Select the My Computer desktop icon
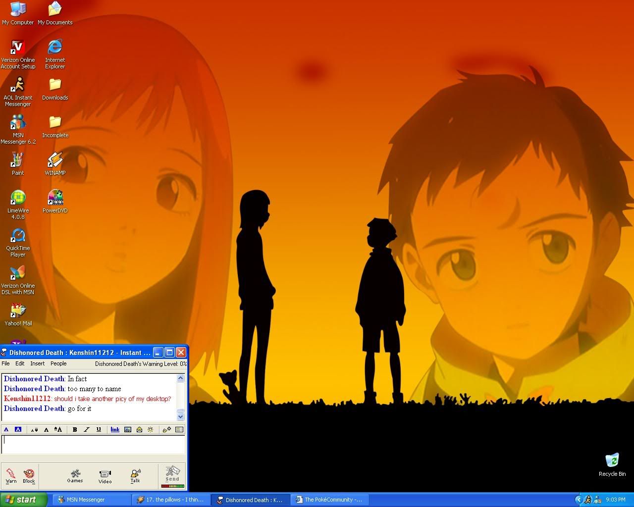 [x=18, y=13]
